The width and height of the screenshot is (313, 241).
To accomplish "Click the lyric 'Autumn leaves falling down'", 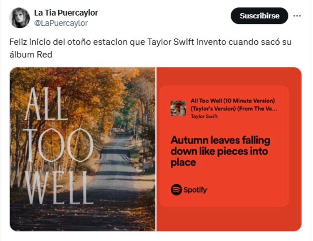I will tap(220, 146).
